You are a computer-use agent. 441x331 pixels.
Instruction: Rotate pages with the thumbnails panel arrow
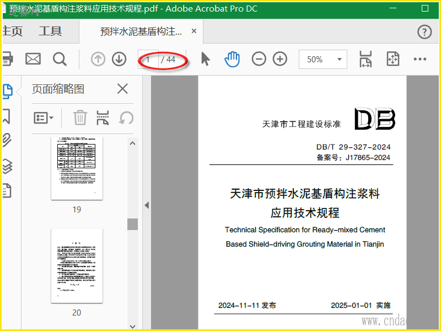[126, 118]
